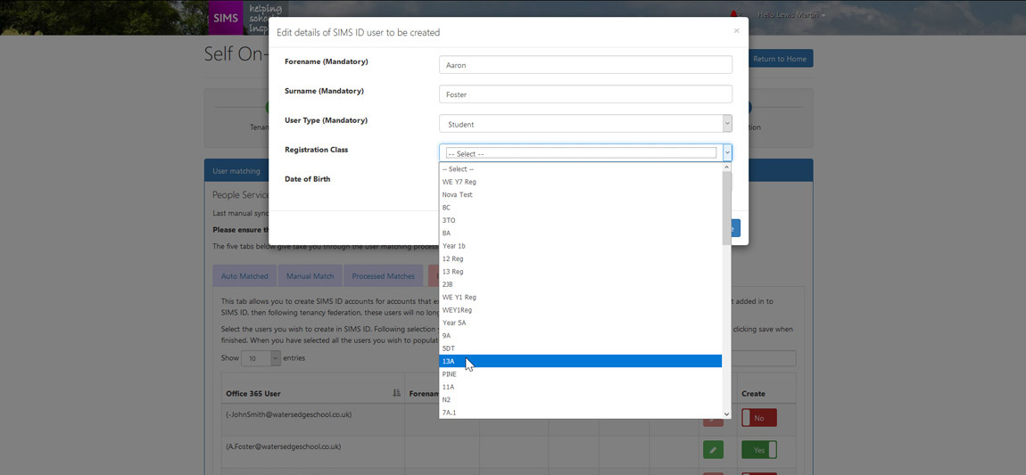
Task: Click the Registration Class dropdown arrow
Action: [x=727, y=153]
